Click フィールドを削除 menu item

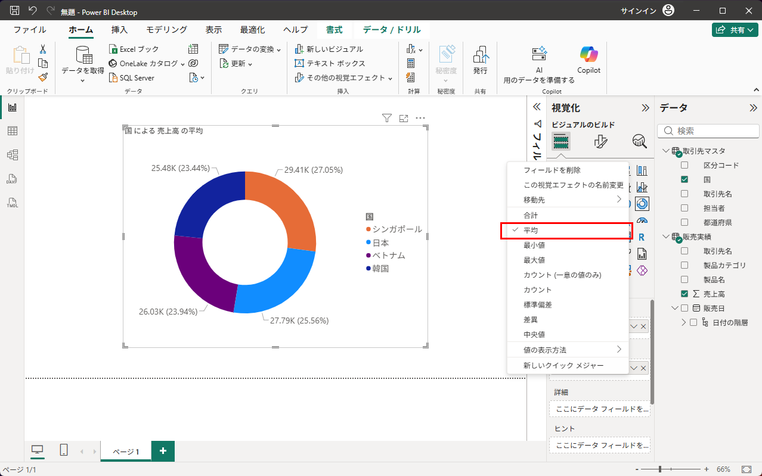pos(568,170)
